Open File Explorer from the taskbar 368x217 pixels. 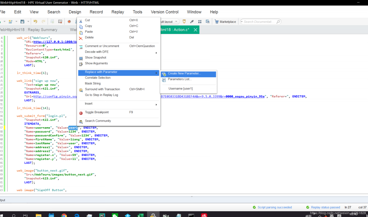[x=39, y=215]
